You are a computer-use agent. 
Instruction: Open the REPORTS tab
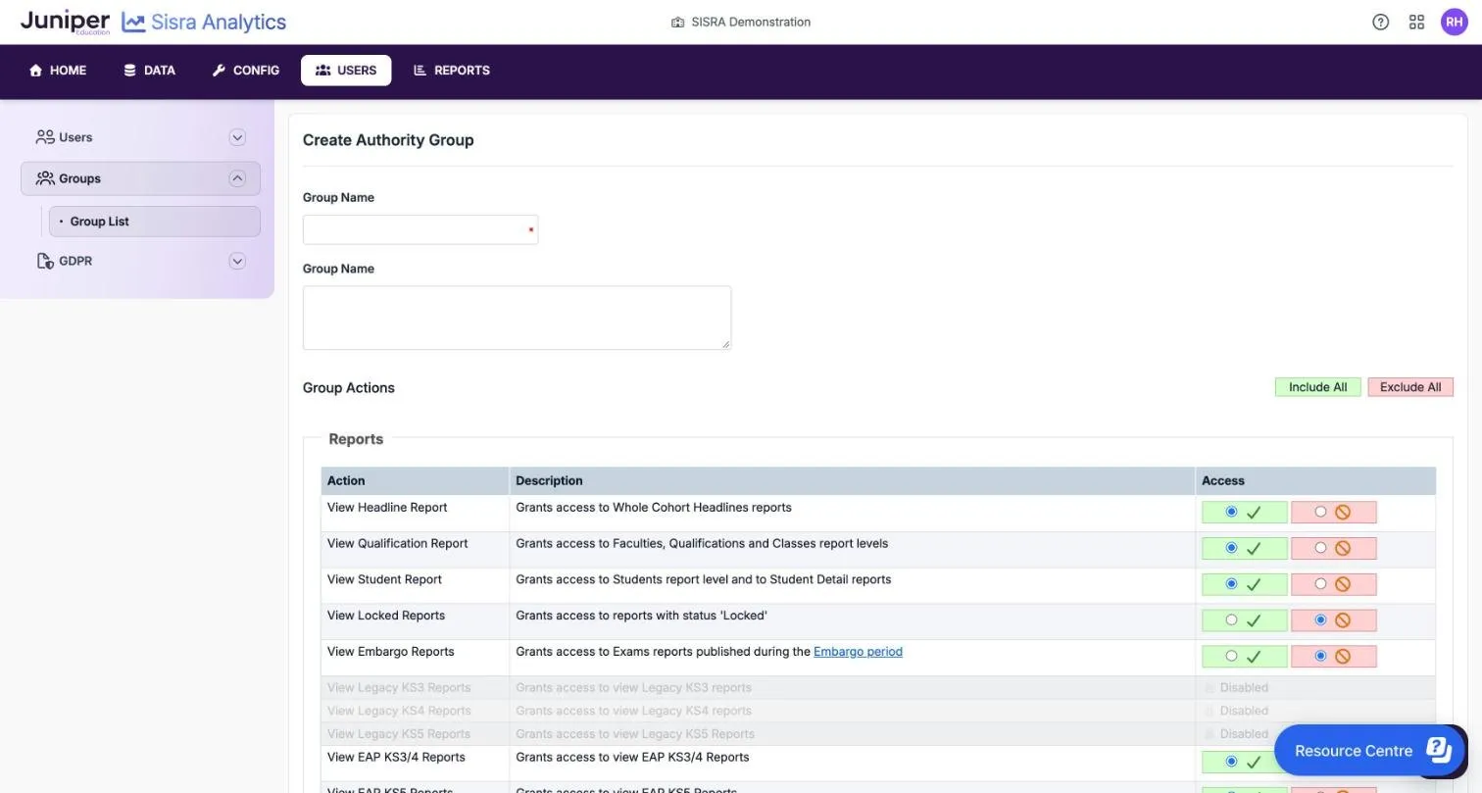(452, 71)
